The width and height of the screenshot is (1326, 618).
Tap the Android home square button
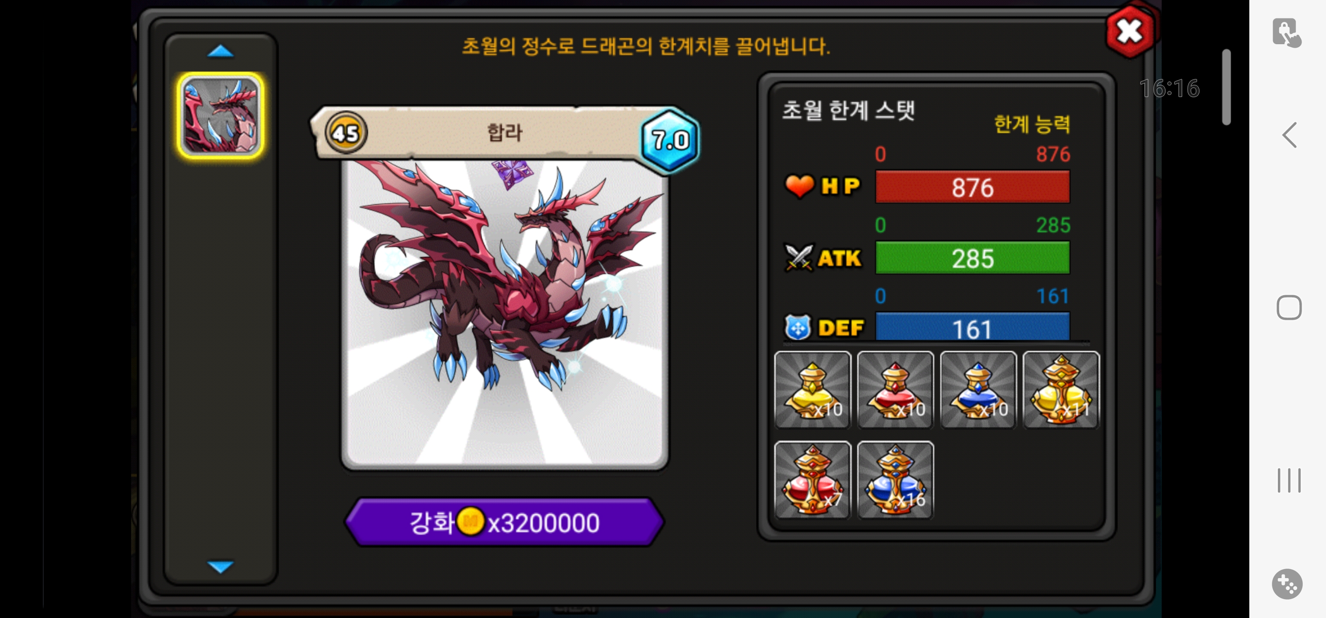pos(1289,308)
